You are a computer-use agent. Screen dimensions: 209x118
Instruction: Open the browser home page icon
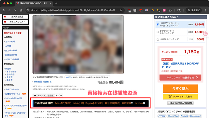point(21,10)
